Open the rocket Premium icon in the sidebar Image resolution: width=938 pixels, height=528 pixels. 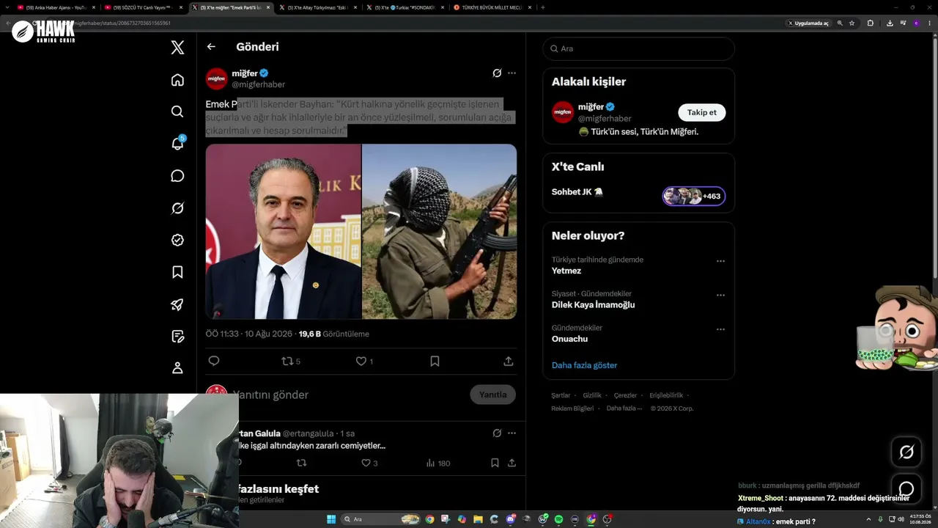pyautogui.click(x=177, y=304)
